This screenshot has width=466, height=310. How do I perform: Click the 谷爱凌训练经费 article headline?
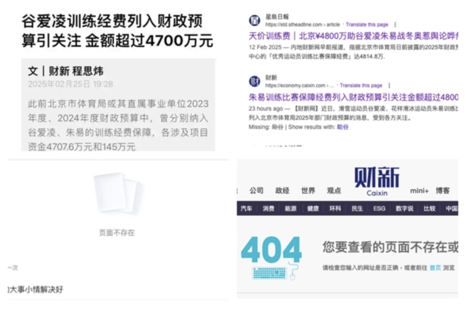pyautogui.click(x=118, y=31)
